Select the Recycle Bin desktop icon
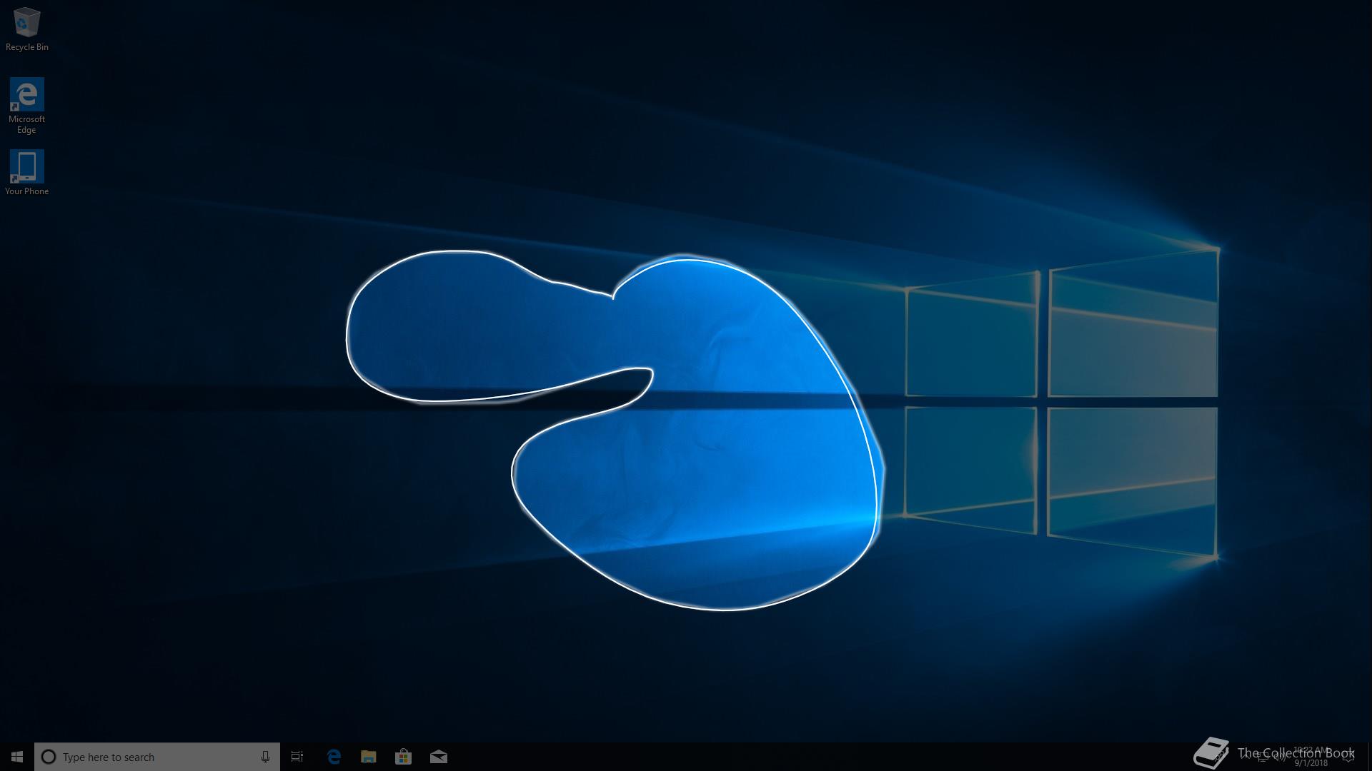 click(26, 29)
